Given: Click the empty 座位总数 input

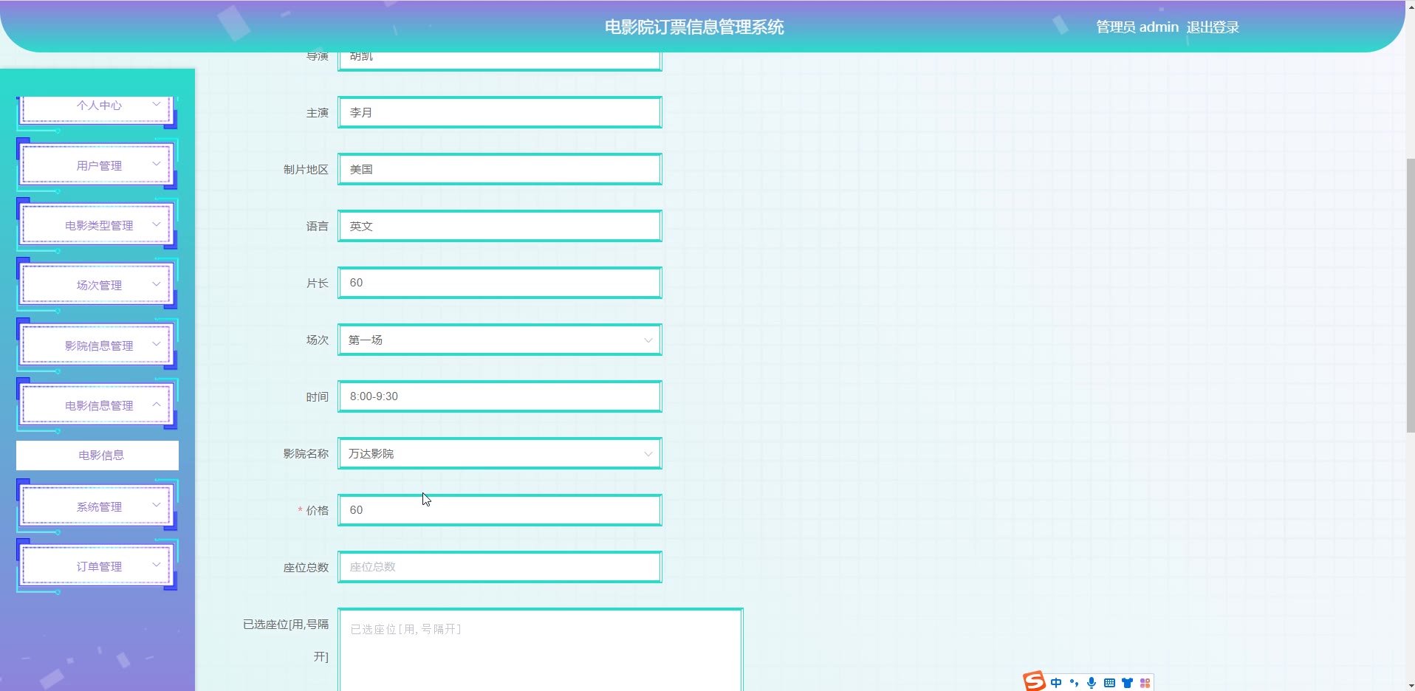Looking at the screenshot, I should pyautogui.click(x=500, y=567).
